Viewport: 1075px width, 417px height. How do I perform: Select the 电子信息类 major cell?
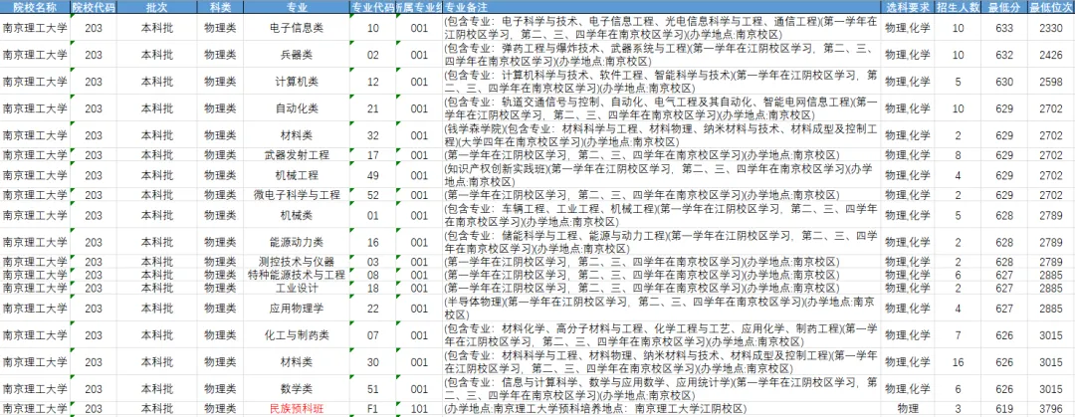pyautogui.click(x=297, y=28)
